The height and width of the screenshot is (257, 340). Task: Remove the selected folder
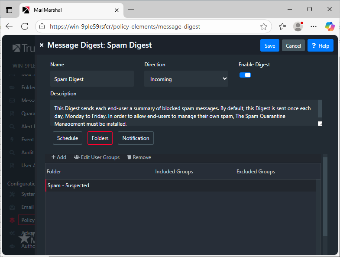pyautogui.click(x=139, y=157)
